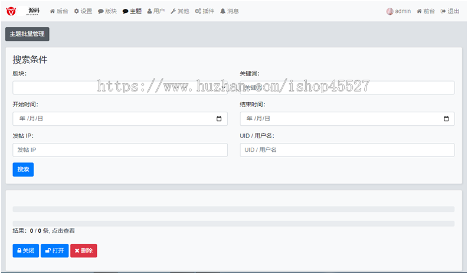Open the admin user profile link
The width and height of the screenshot is (468, 274).
point(402,11)
